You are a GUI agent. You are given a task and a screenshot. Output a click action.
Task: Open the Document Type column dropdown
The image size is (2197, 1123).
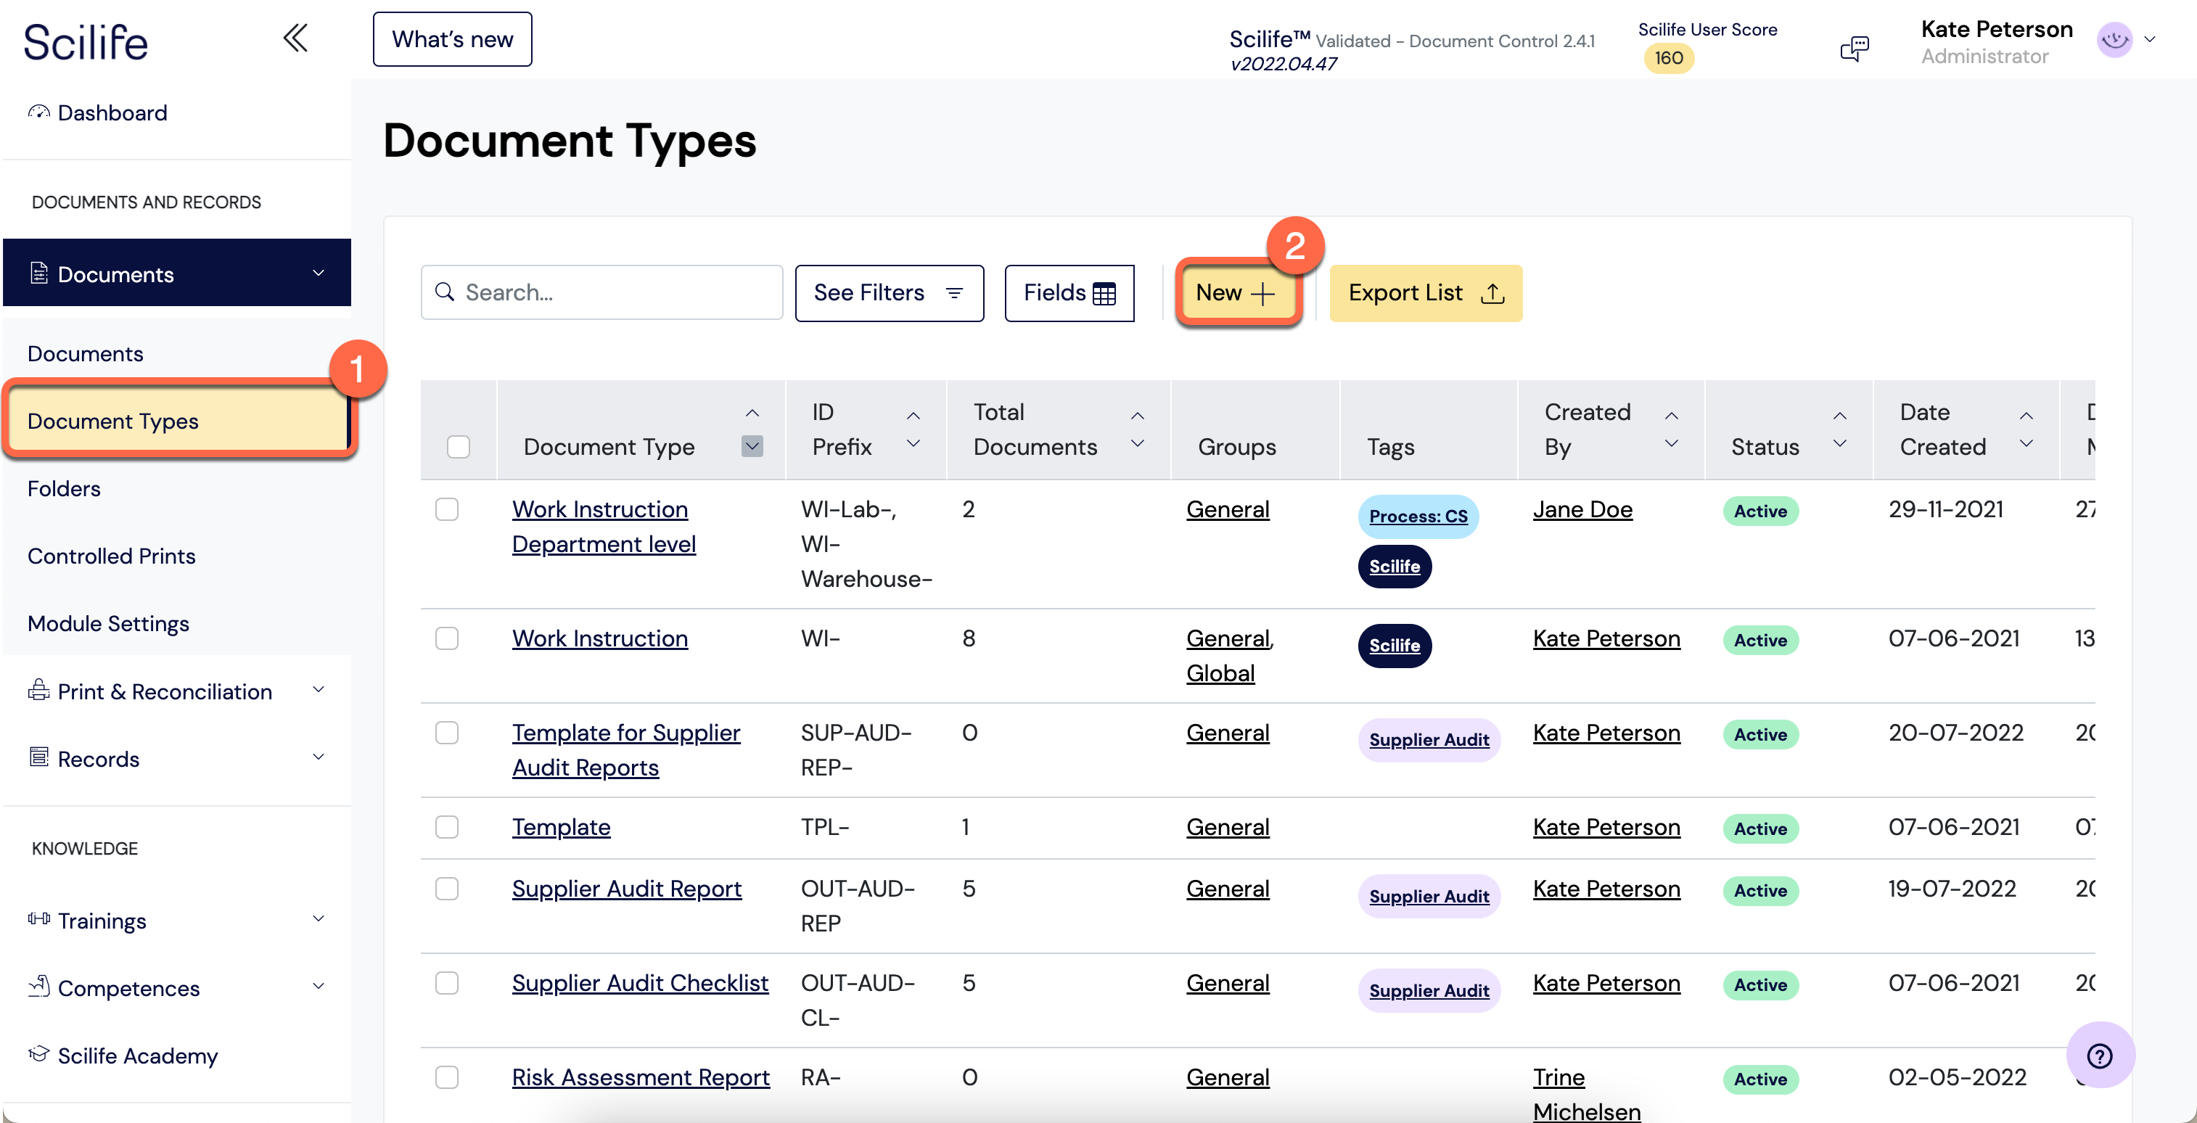click(x=752, y=446)
